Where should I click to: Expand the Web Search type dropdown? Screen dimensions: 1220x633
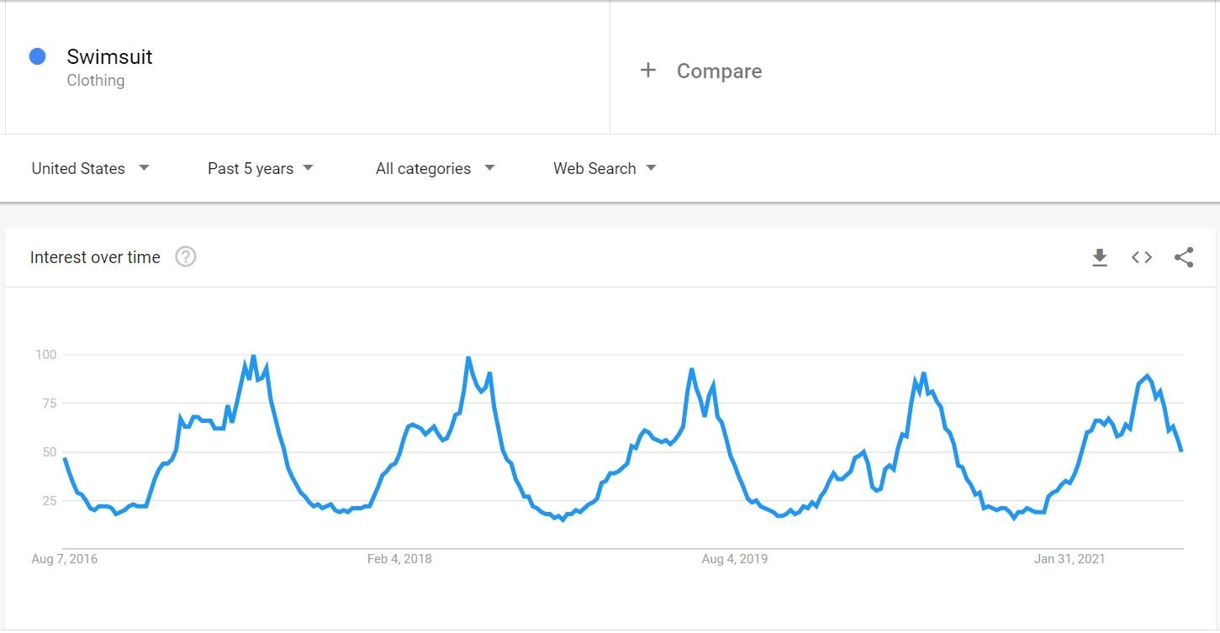pos(604,168)
